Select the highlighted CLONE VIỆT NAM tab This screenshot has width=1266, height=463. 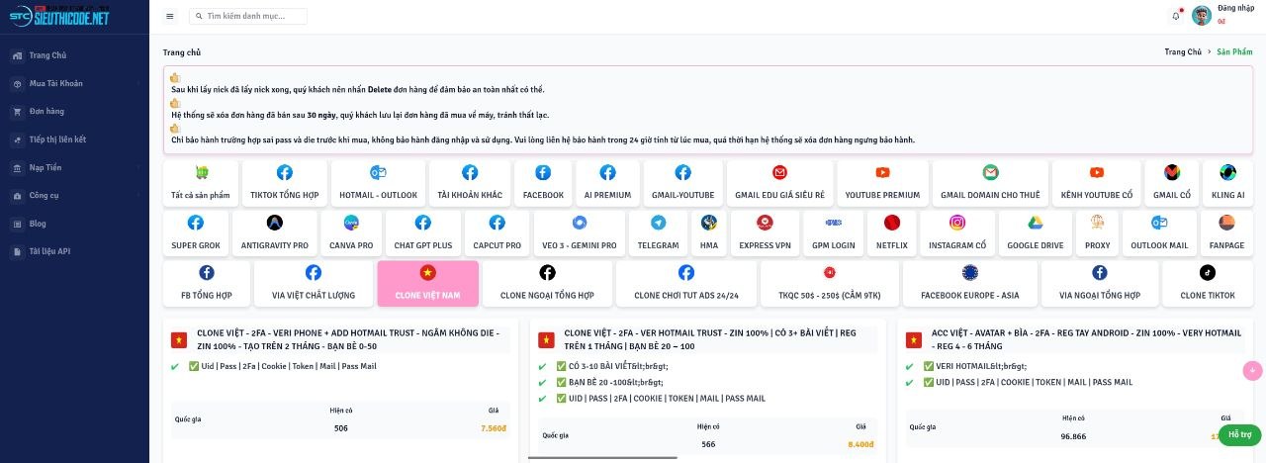427,283
